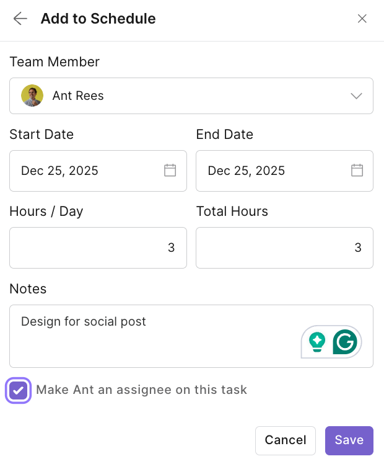Click the End Date field text
Image resolution: width=384 pixels, height=464 pixels.
pos(247,171)
